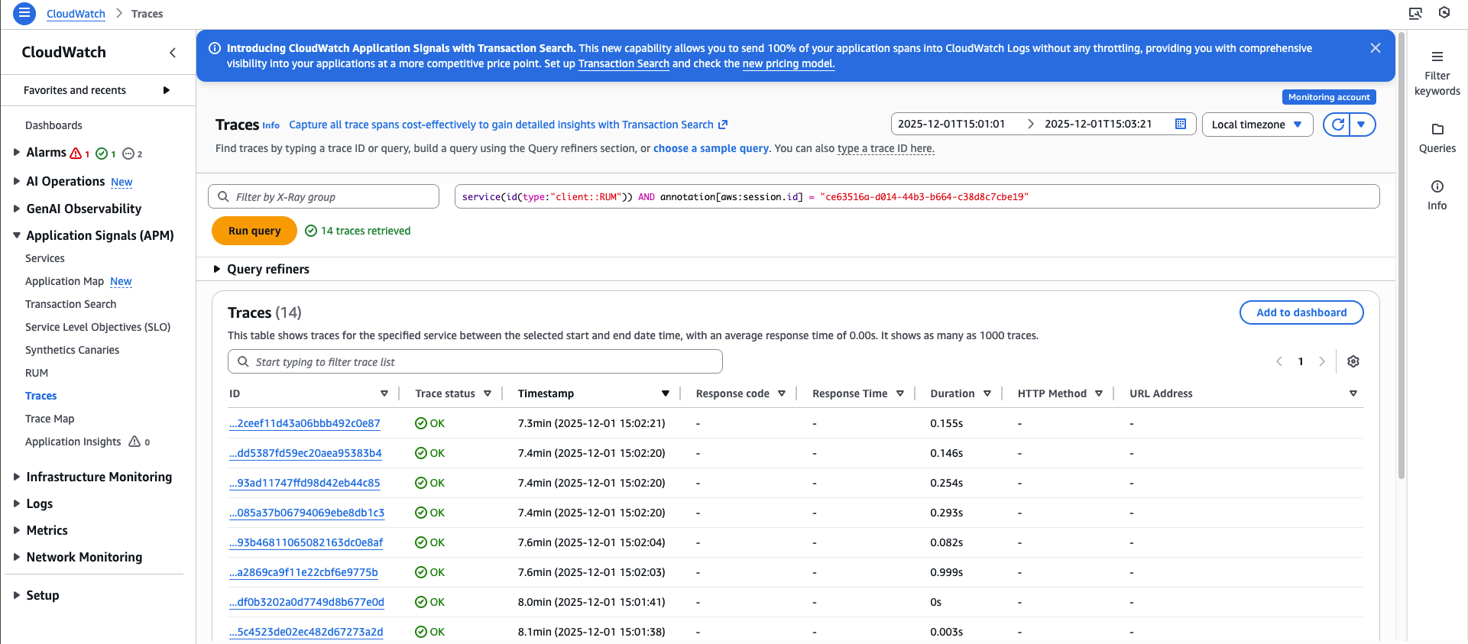Expand Alarms navigation group
Image resolution: width=1468 pixels, height=644 pixels.
[17, 153]
